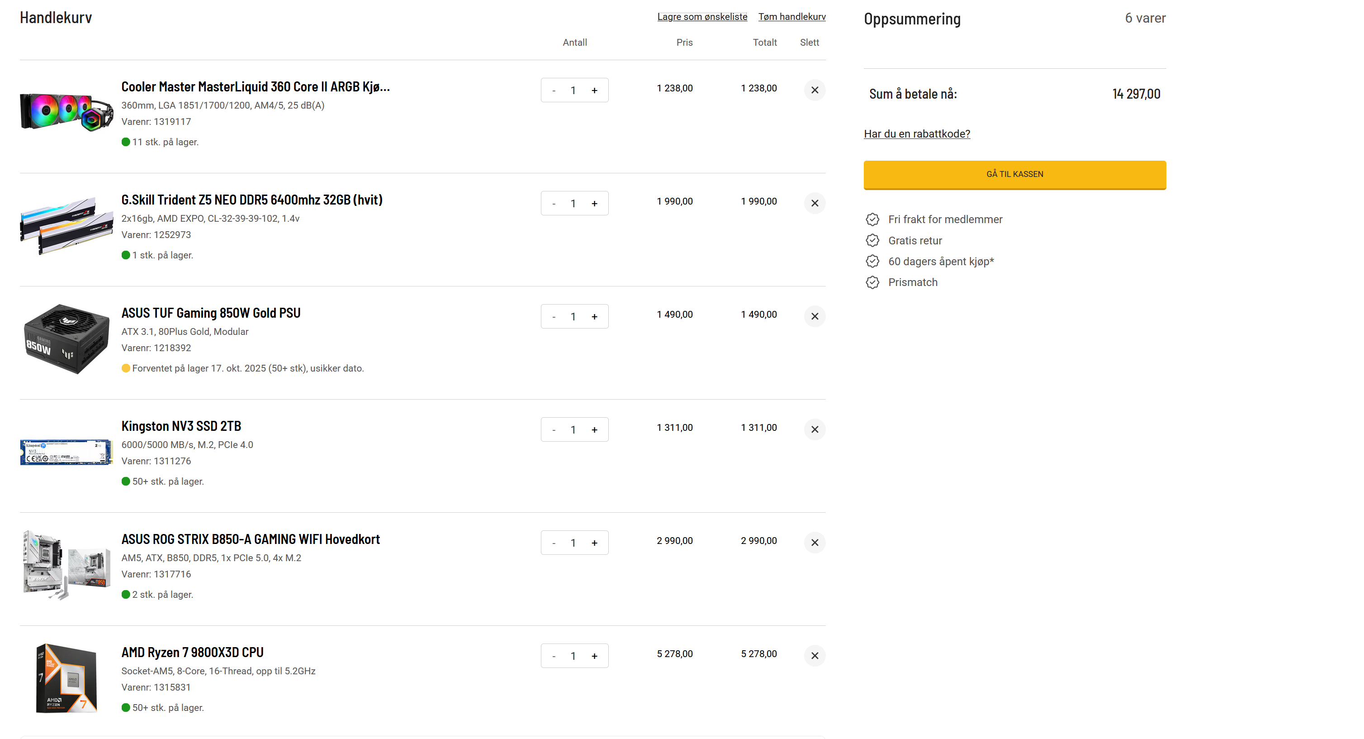Screen dimensions: 1364x739
Task: Decrease G.Skill Trident RAM quantity
Action: tap(554, 204)
